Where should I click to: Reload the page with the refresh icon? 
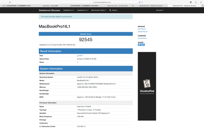coord(142,2)
